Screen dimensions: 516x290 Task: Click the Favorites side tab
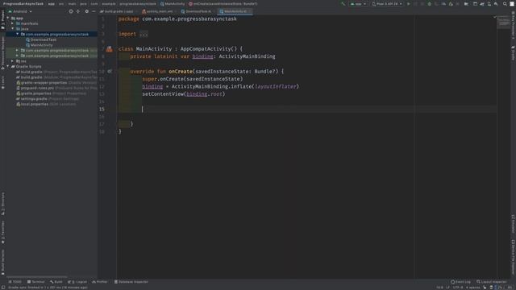(x=3, y=232)
